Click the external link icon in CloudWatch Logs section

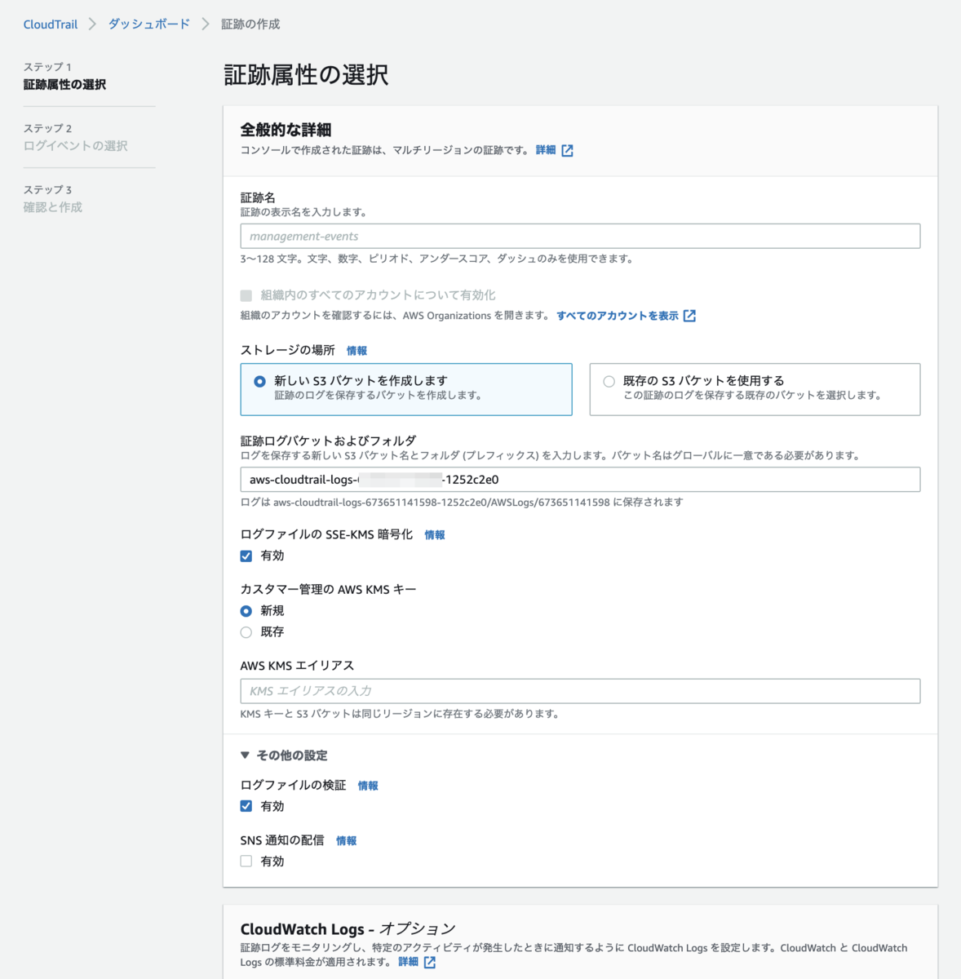tap(429, 963)
